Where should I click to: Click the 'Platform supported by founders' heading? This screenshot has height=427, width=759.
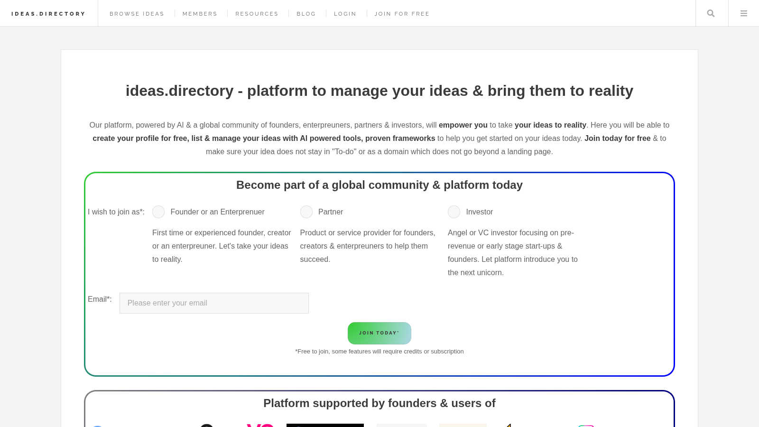point(379,403)
